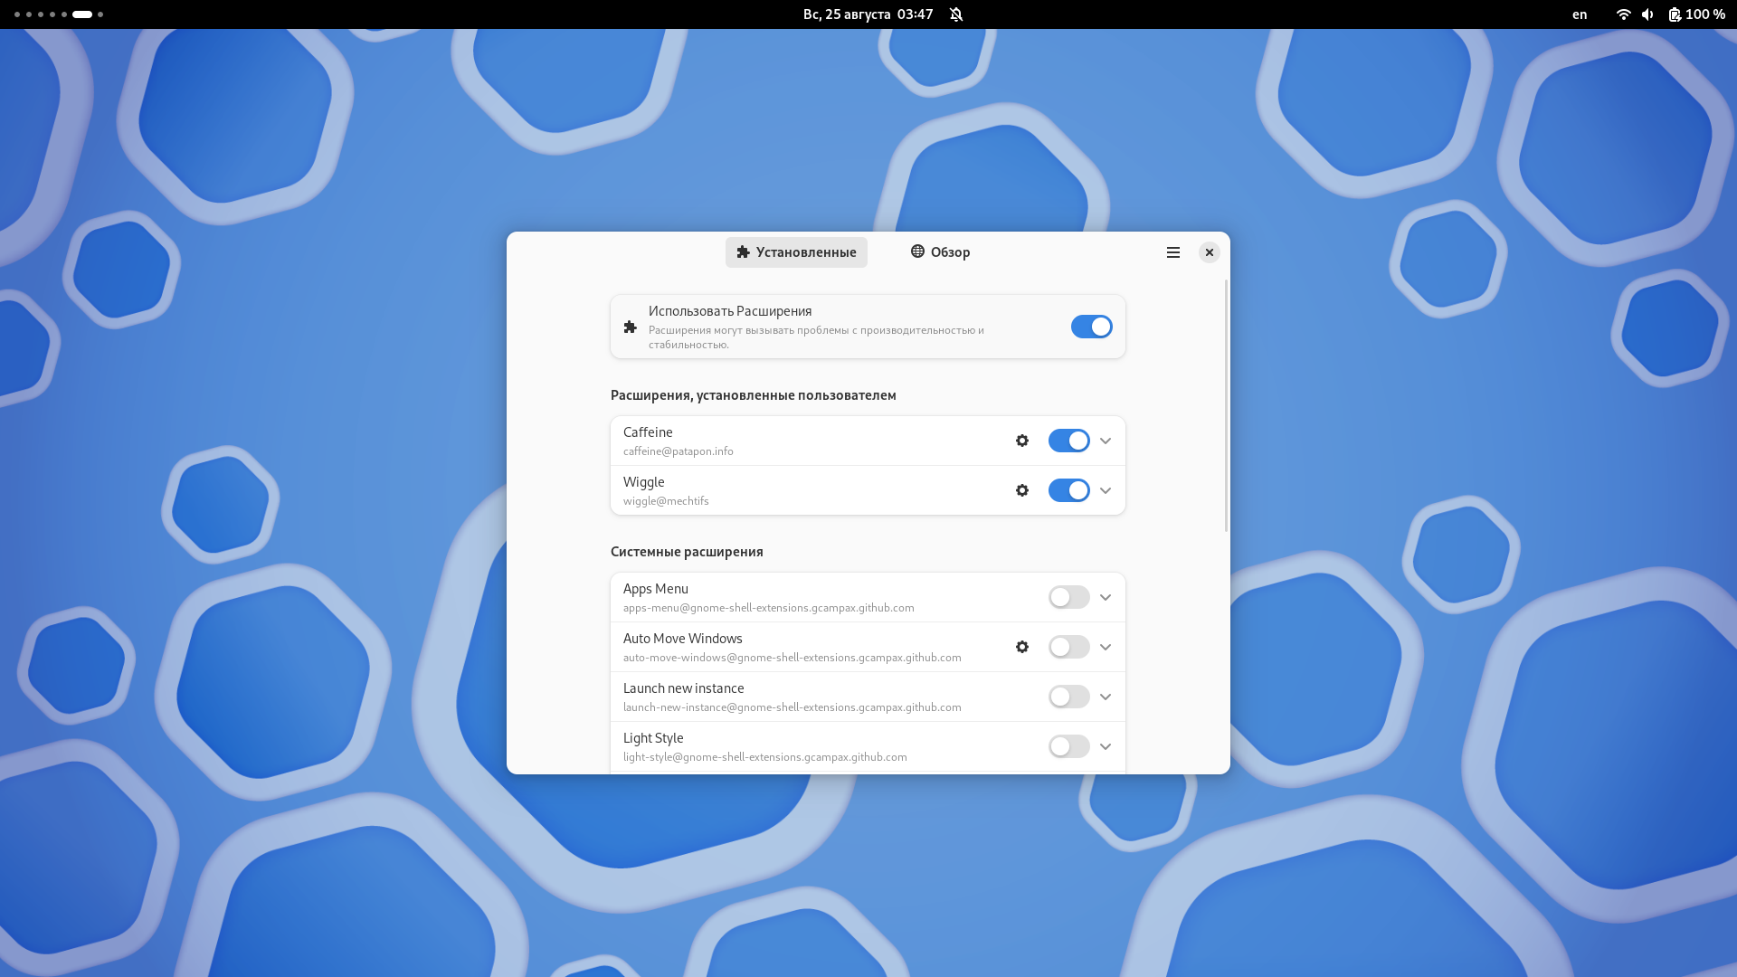Expand the Apps Menu row chevron
Image resolution: width=1737 pixels, height=977 pixels.
point(1106,597)
